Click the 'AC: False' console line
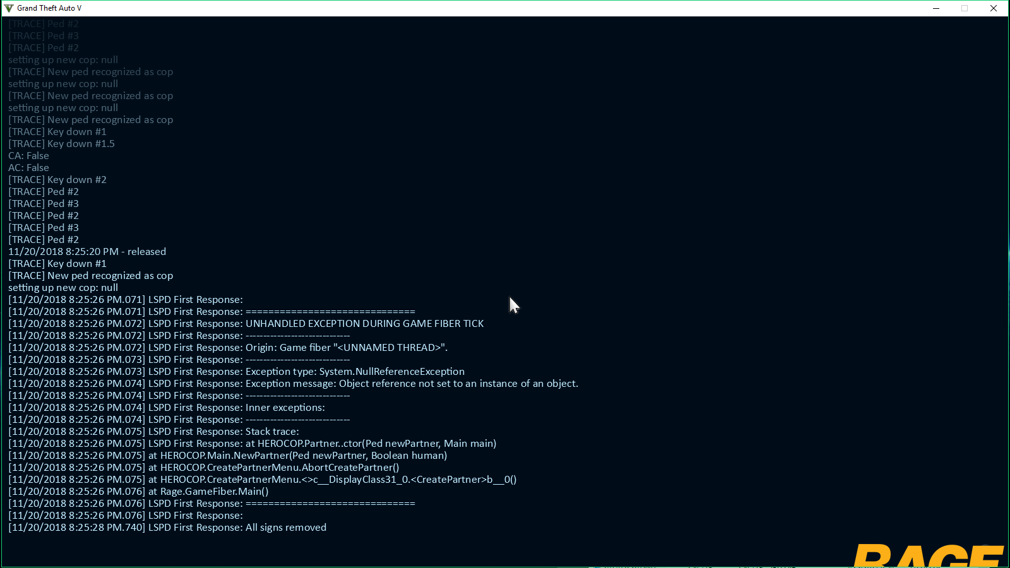Viewport: 1010px width, 568px height. pos(28,168)
